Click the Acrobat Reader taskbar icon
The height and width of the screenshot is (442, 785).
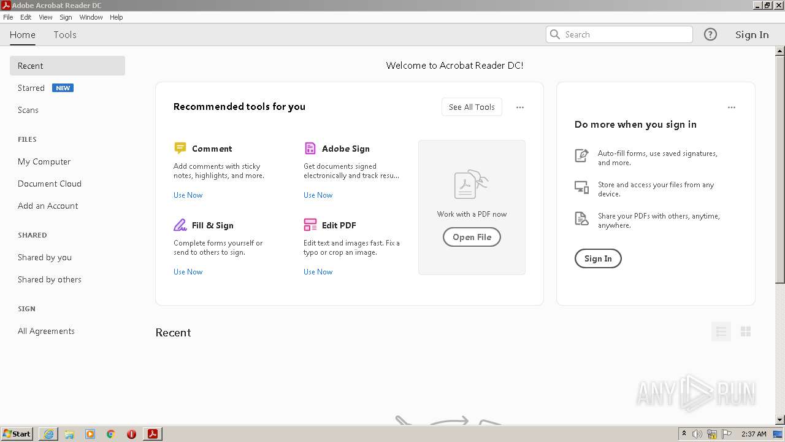click(x=153, y=434)
